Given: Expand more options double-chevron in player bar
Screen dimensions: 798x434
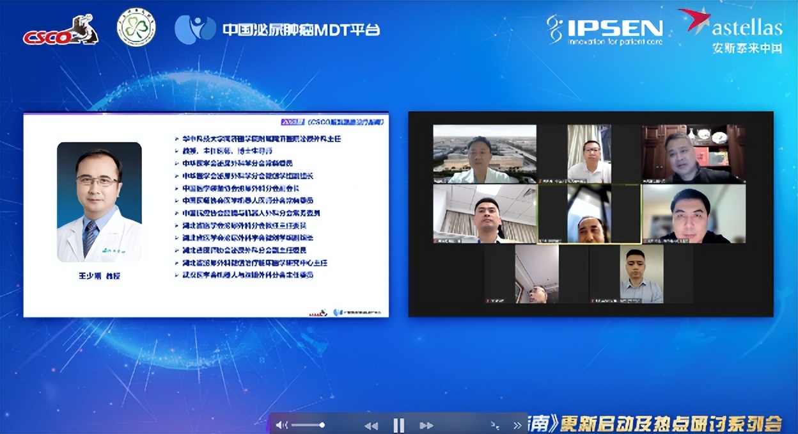Looking at the screenshot, I should click(x=517, y=425).
